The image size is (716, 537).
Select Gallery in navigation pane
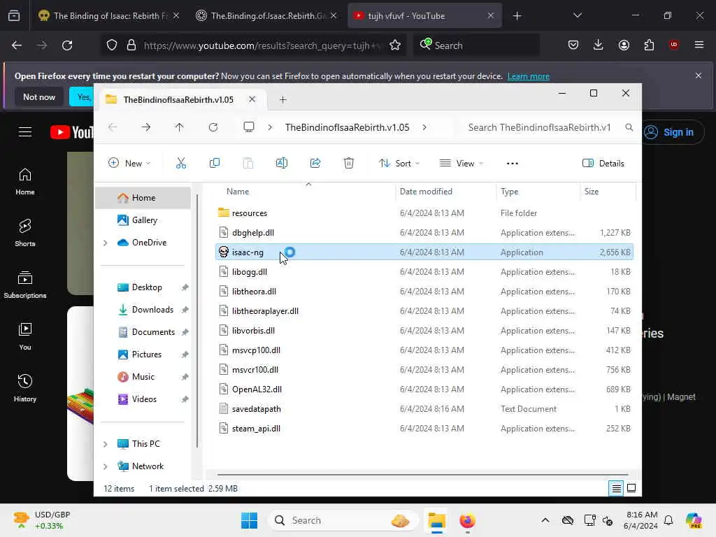pyautogui.click(x=145, y=220)
